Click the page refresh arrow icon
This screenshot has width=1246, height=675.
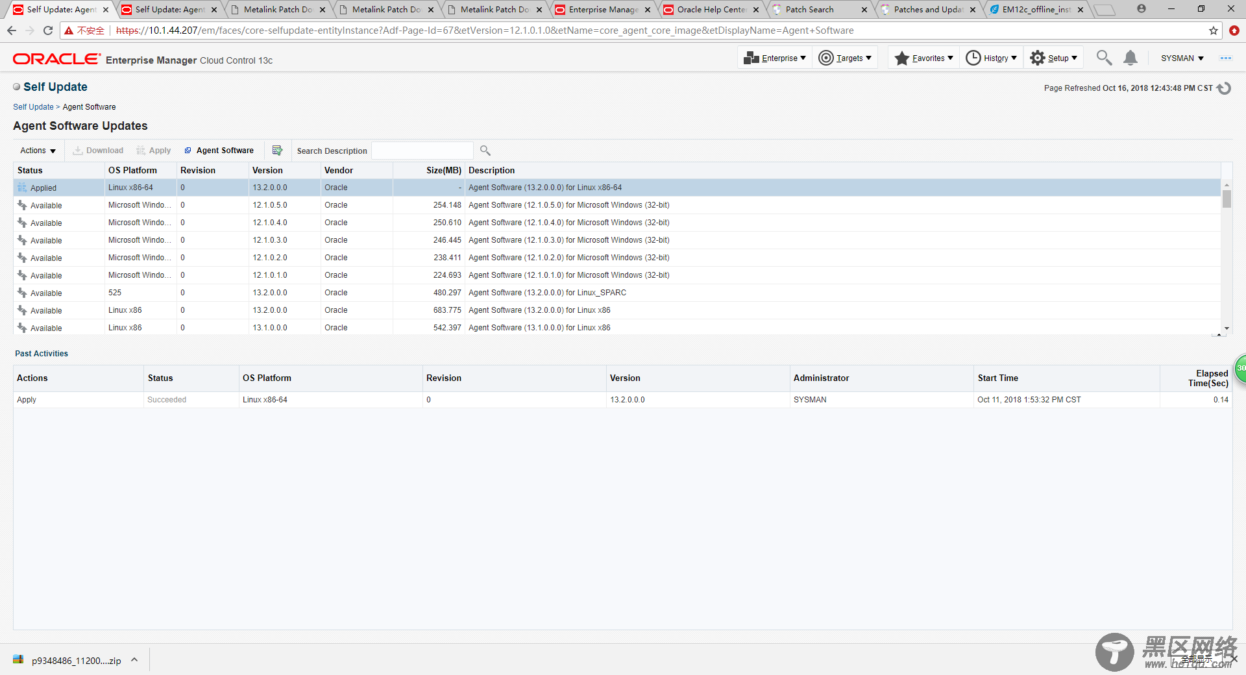[x=1224, y=88]
